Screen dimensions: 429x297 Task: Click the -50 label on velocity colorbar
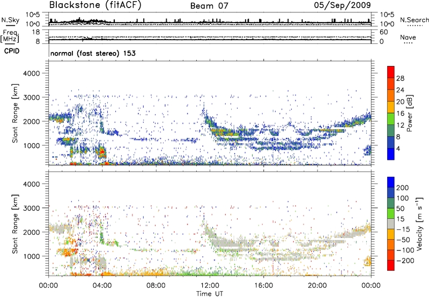(403, 240)
